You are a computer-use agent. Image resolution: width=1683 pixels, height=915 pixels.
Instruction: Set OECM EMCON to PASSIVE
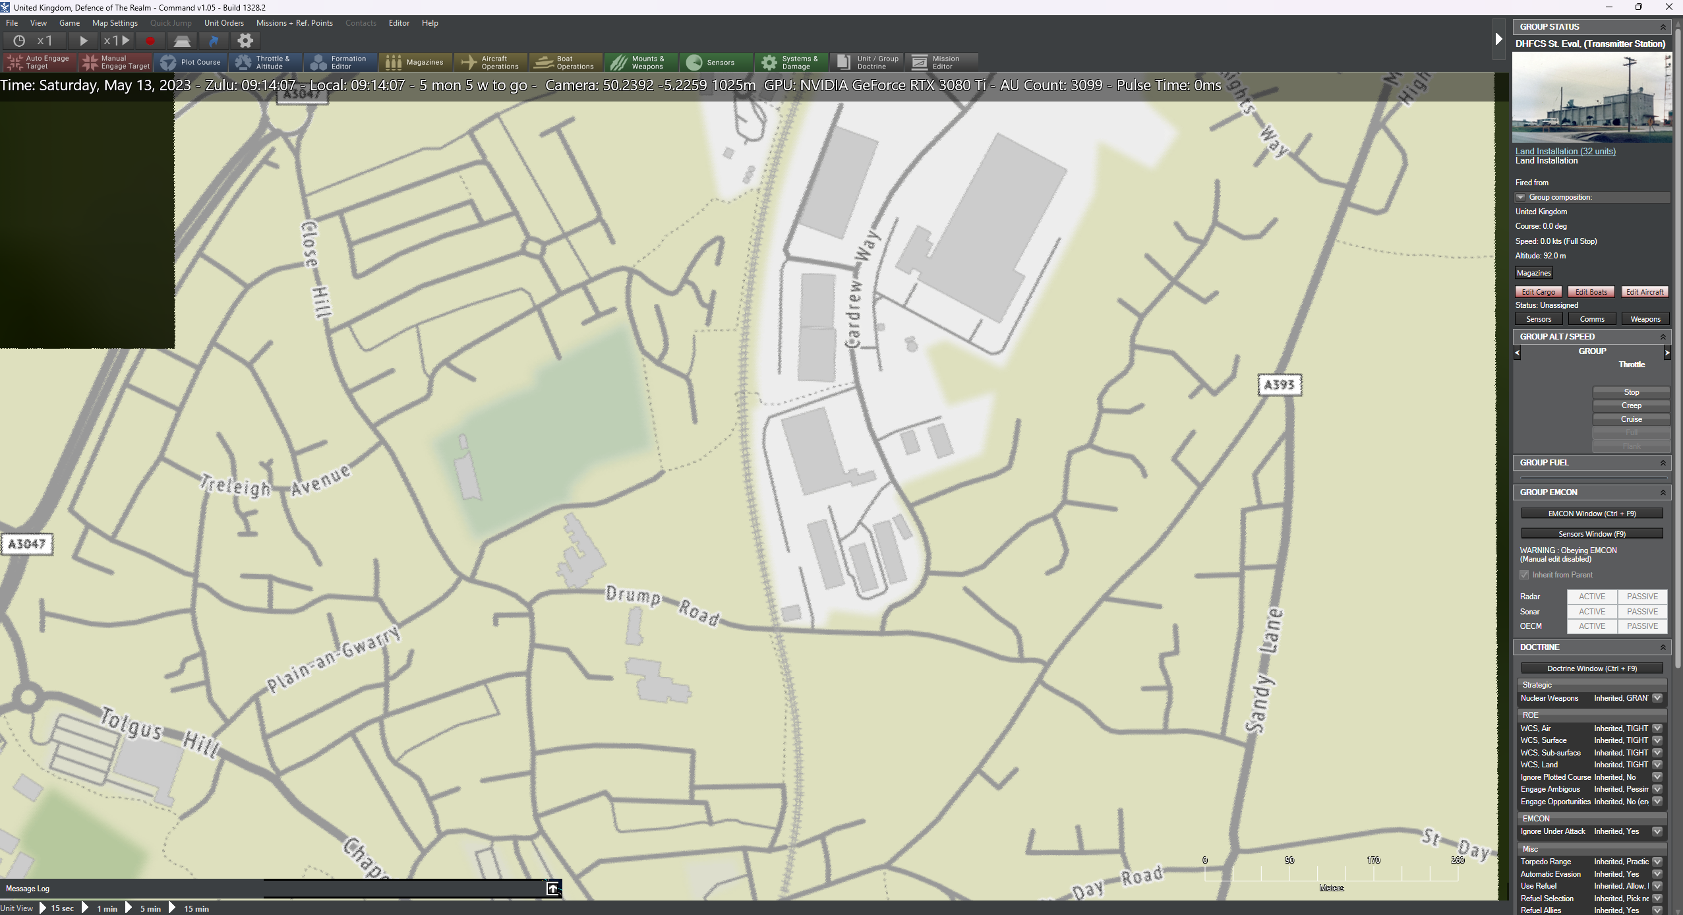pyautogui.click(x=1641, y=626)
